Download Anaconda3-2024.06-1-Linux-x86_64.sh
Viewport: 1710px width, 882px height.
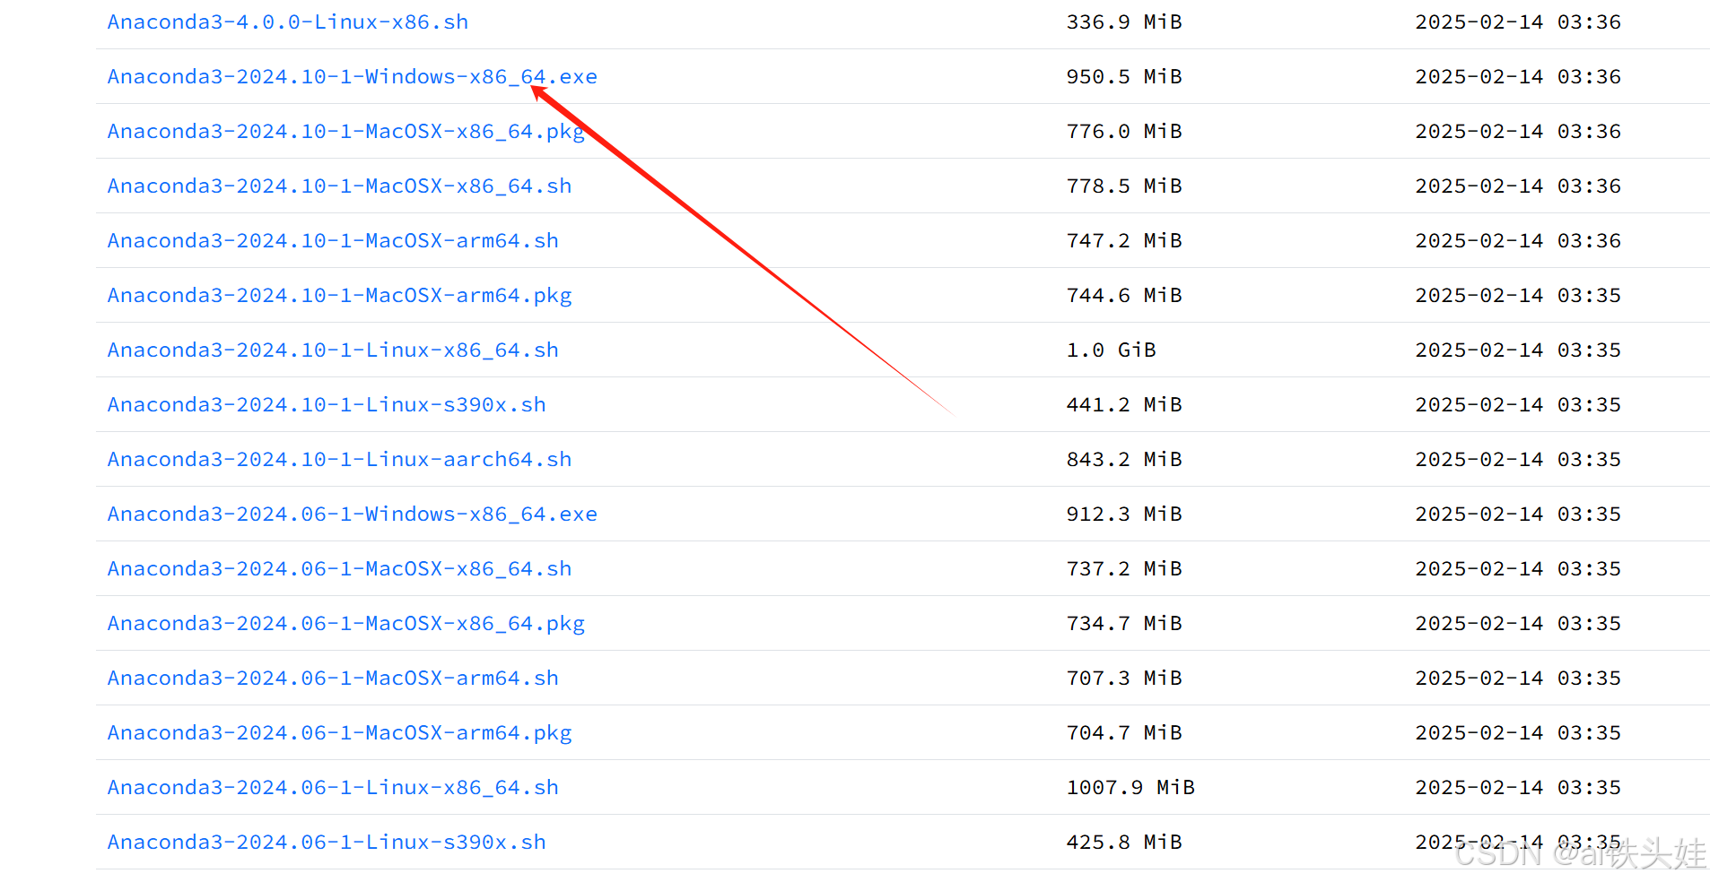pyautogui.click(x=333, y=788)
